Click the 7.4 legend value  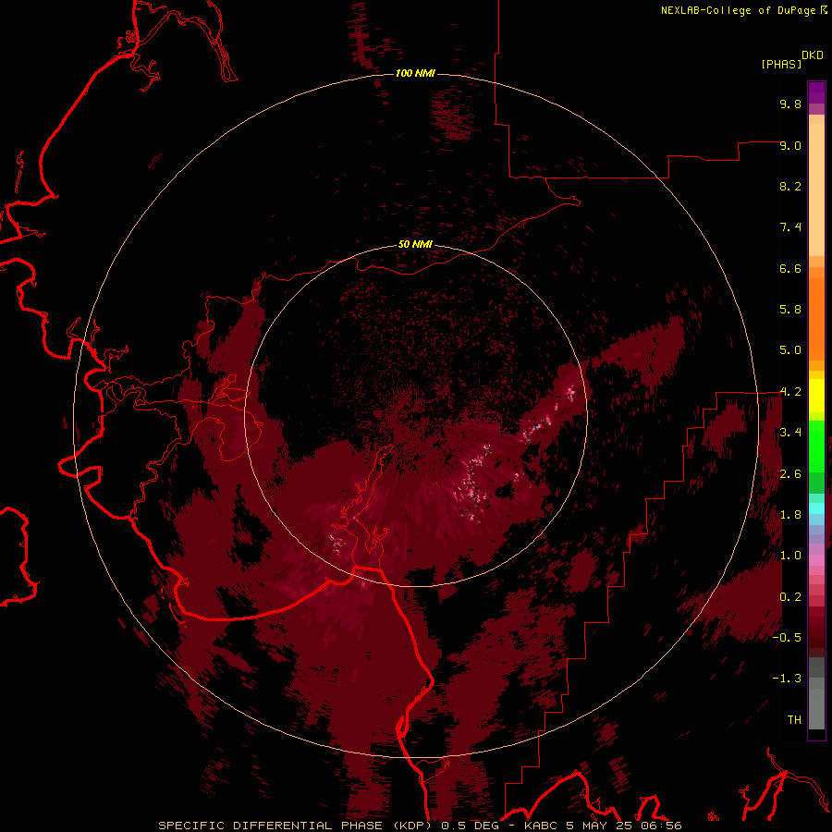coord(790,227)
